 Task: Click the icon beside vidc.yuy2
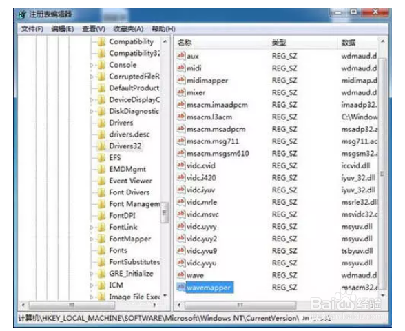click(181, 239)
